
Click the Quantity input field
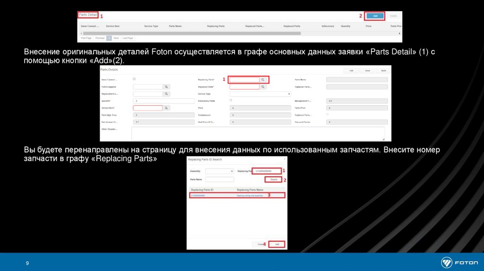(x=164, y=101)
